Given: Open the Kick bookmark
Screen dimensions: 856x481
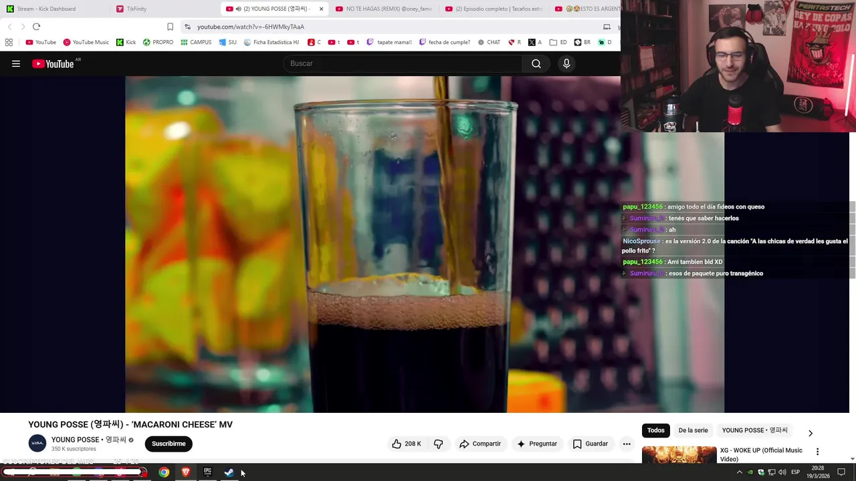Looking at the screenshot, I should 126,42.
